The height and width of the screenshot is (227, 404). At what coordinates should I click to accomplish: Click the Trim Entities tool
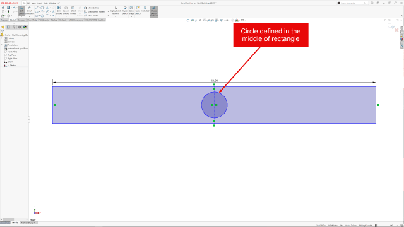point(59,10)
